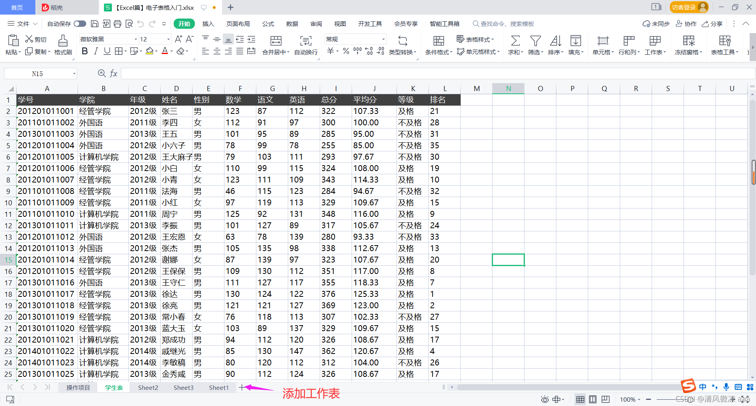Toggle italic formatting
The width and height of the screenshot is (756, 406).
point(96,51)
